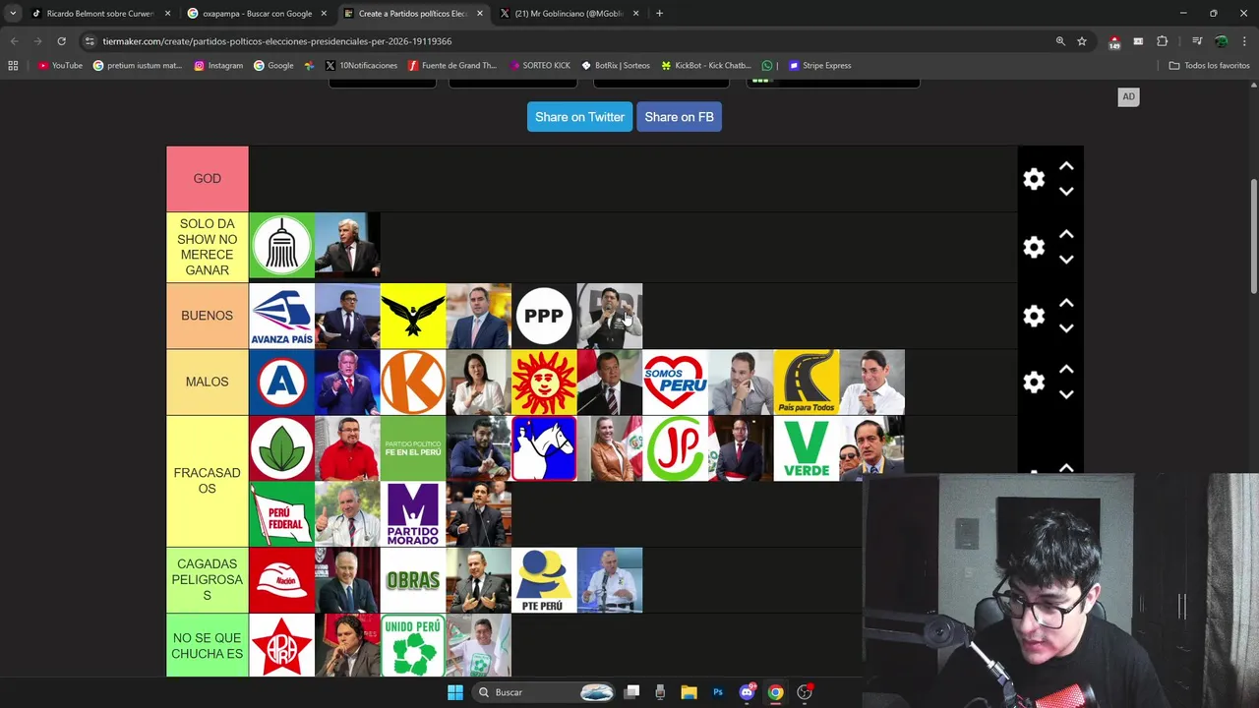
Task: Select the white-haired man photo in SOLO DA SHOW
Action: 347,246
